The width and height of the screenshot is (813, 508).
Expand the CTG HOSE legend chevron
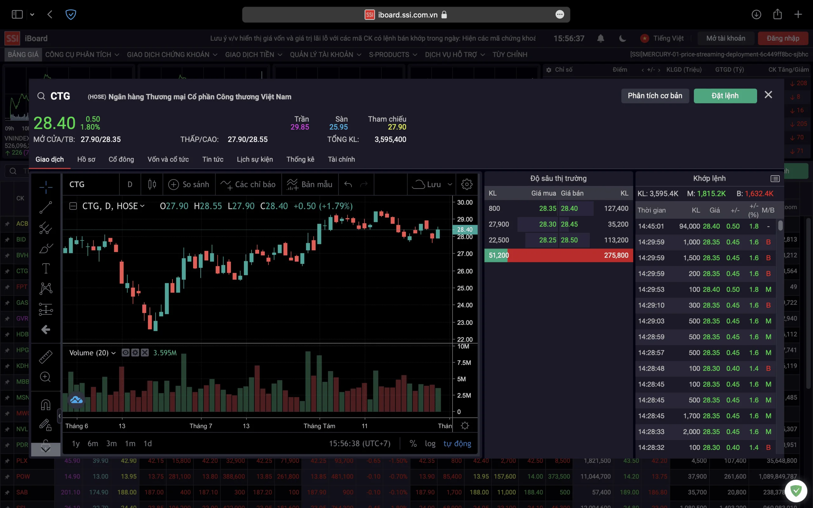tap(143, 206)
